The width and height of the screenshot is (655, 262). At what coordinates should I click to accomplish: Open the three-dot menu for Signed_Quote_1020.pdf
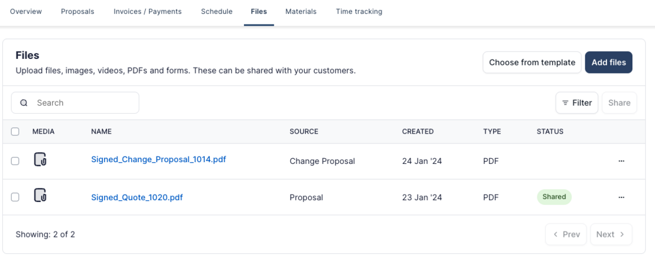tap(621, 197)
